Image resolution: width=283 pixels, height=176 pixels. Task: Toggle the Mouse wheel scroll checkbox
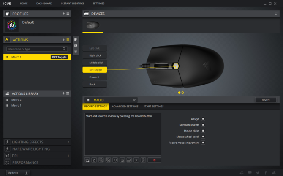click(x=203, y=137)
